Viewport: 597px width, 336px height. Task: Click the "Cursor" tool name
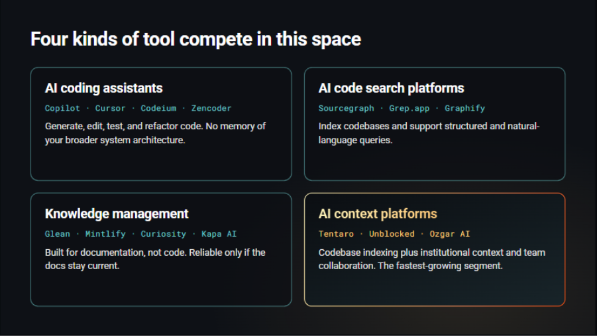coord(111,108)
